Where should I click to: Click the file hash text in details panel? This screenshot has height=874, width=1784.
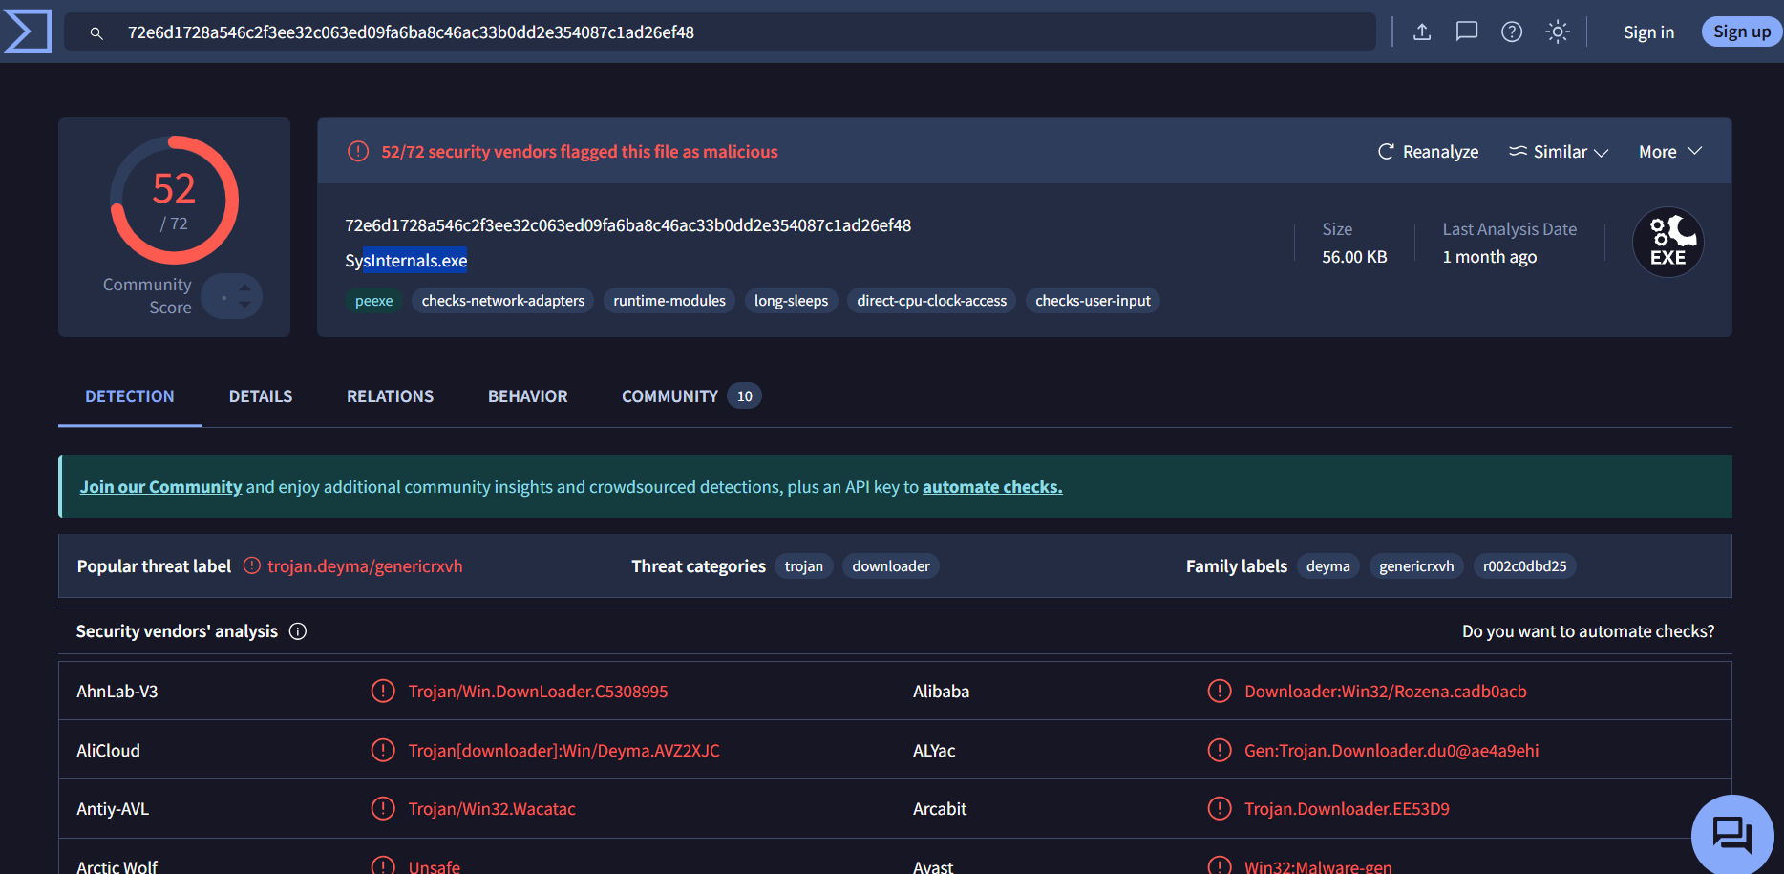pyautogui.click(x=627, y=225)
